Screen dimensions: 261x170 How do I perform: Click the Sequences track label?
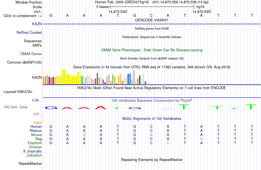[33, 41]
